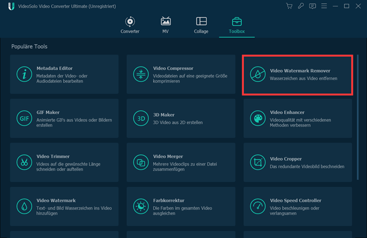Image resolution: width=367 pixels, height=238 pixels.
Task: Open Video Watermark title text
Action: (56, 201)
